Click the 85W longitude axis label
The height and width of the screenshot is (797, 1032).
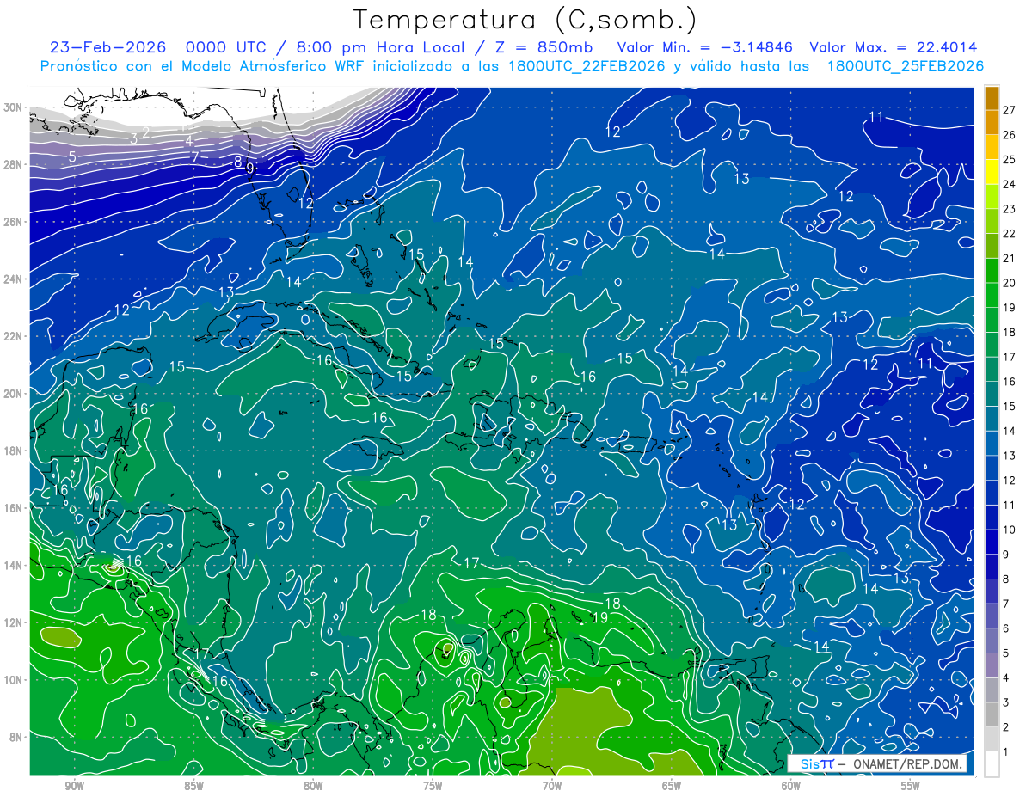point(193,786)
